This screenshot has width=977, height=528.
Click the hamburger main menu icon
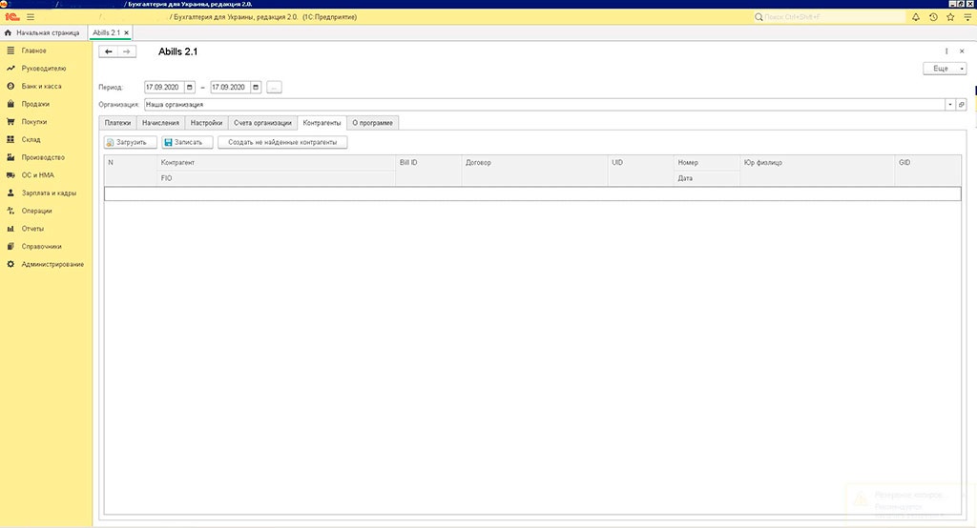pyautogui.click(x=31, y=17)
